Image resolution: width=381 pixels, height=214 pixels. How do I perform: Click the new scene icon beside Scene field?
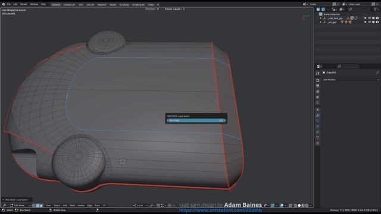point(335,4)
